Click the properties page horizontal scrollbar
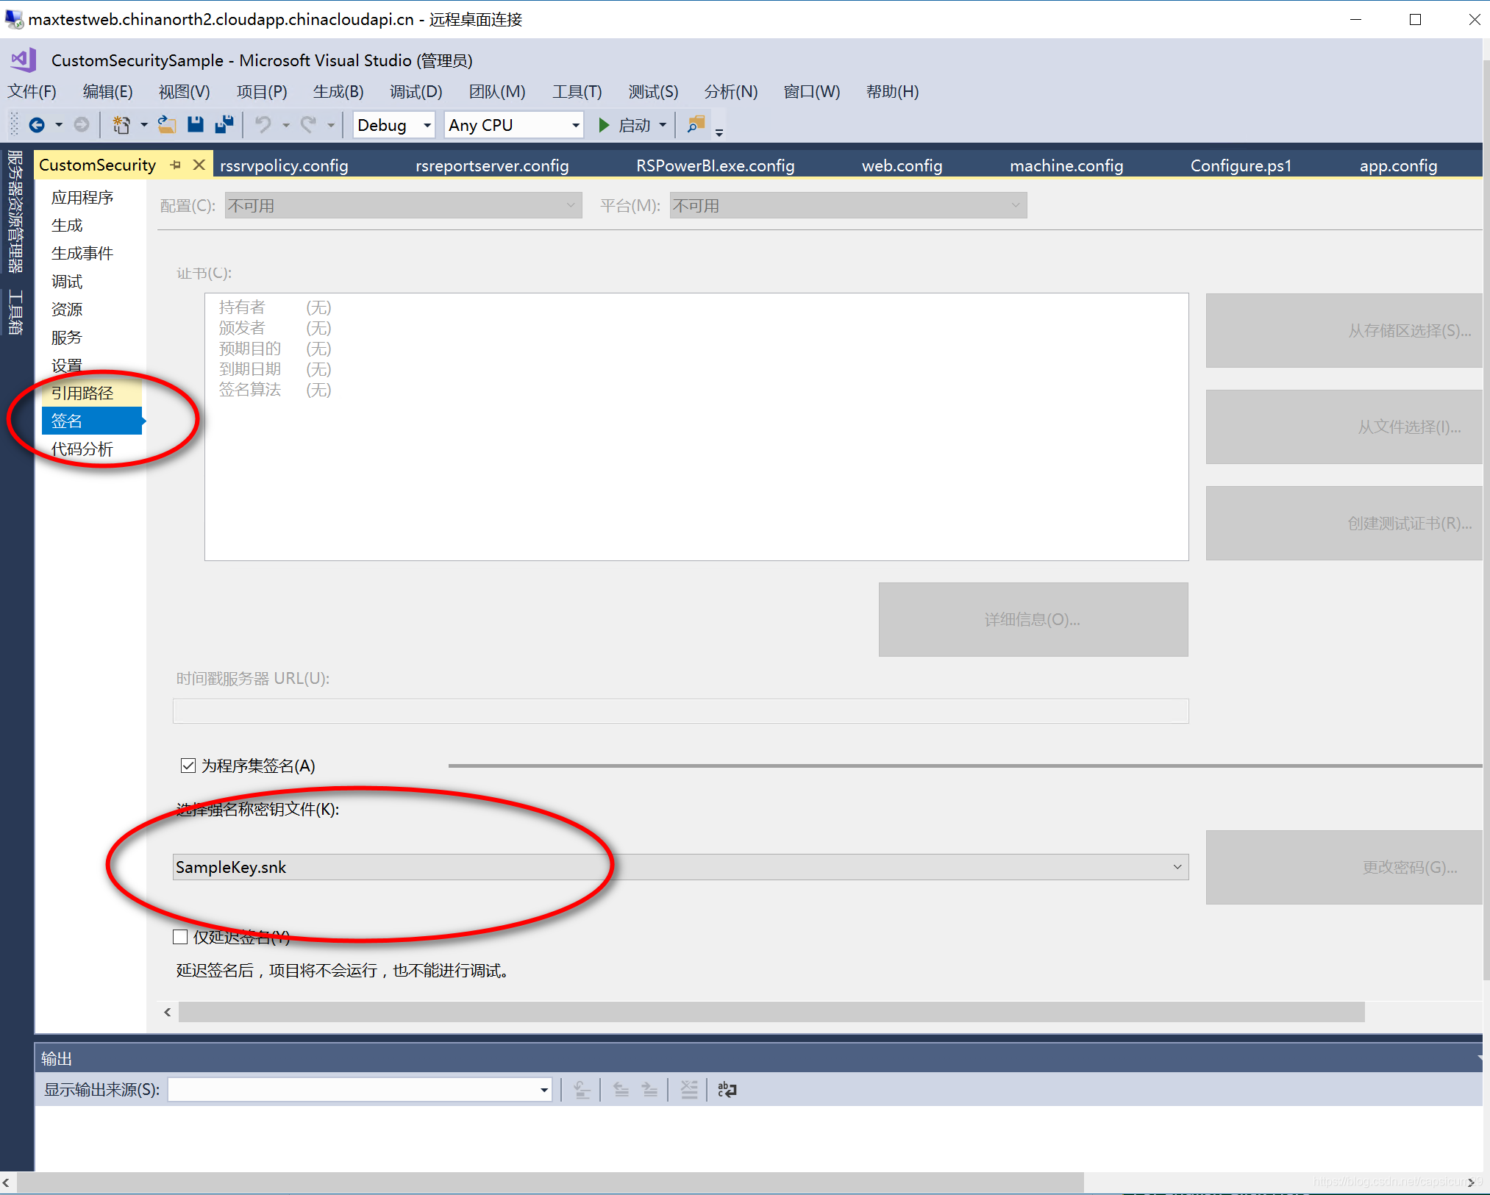This screenshot has width=1490, height=1195. (x=771, y=1012)
